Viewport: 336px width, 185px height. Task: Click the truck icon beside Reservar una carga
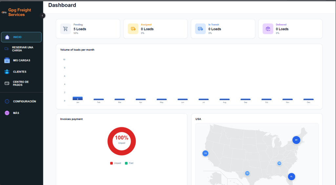pos(7,49)
